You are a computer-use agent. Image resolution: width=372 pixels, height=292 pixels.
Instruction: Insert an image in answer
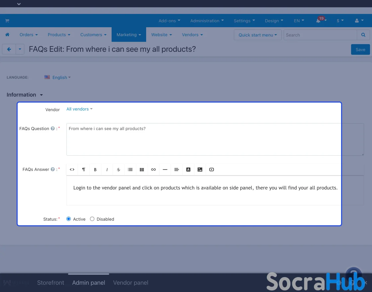pos(200,170)
